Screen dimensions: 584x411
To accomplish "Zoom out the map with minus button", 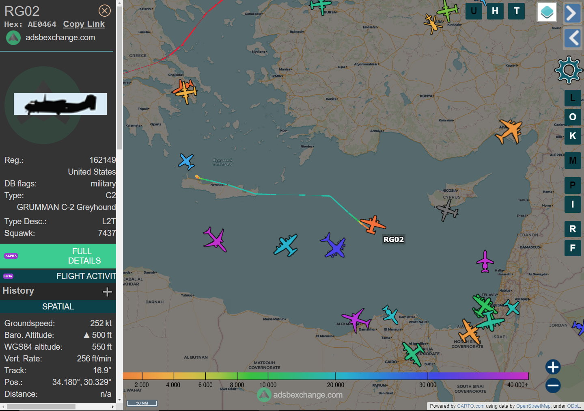I will point(553,385).
